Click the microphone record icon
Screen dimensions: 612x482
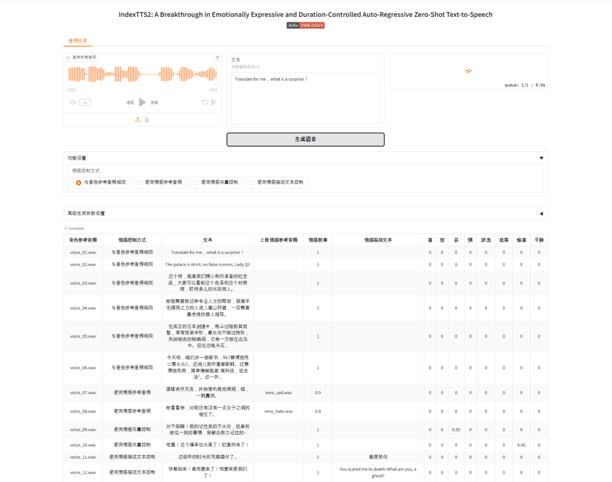[146, 120]
